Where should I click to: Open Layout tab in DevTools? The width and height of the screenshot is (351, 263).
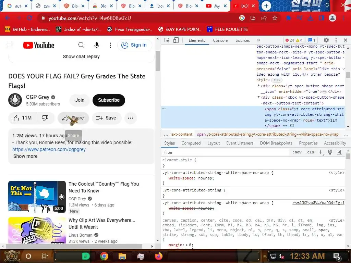point(214,143)
